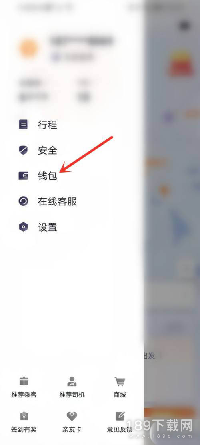Open the 行程 menu entry
The height and width of the screenshot is (445, 200).
pos(48,125)
